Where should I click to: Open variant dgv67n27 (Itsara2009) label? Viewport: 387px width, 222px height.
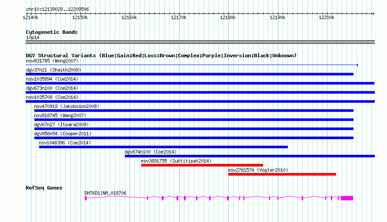click(61, 124)
